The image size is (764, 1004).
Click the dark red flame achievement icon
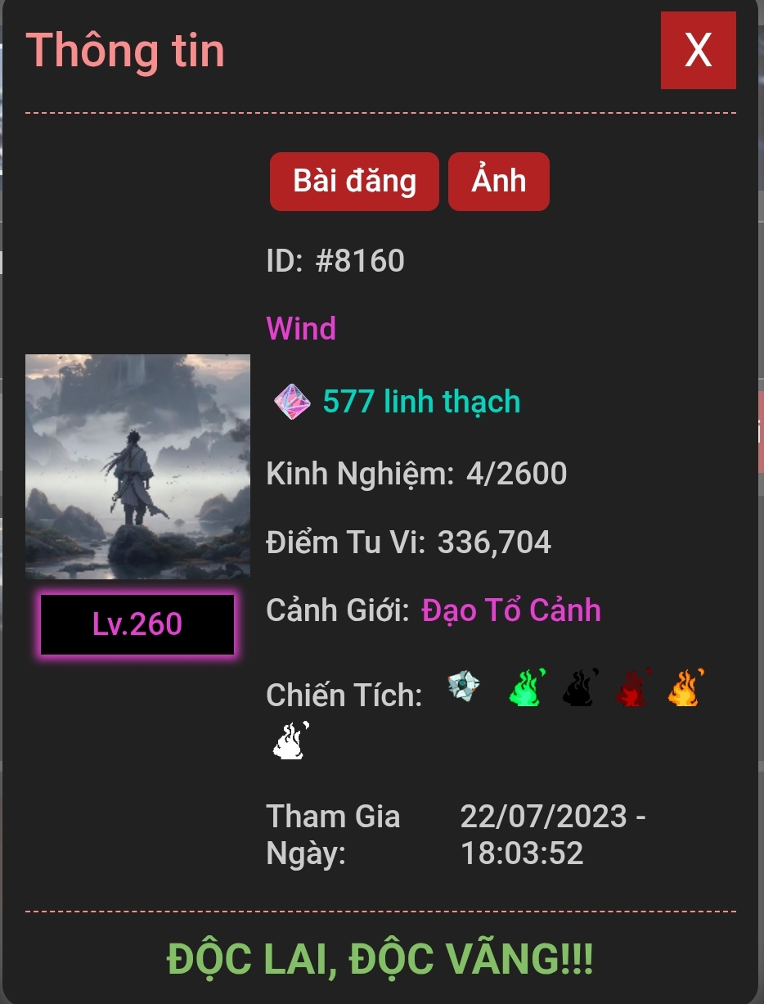(x=633, y=687)
